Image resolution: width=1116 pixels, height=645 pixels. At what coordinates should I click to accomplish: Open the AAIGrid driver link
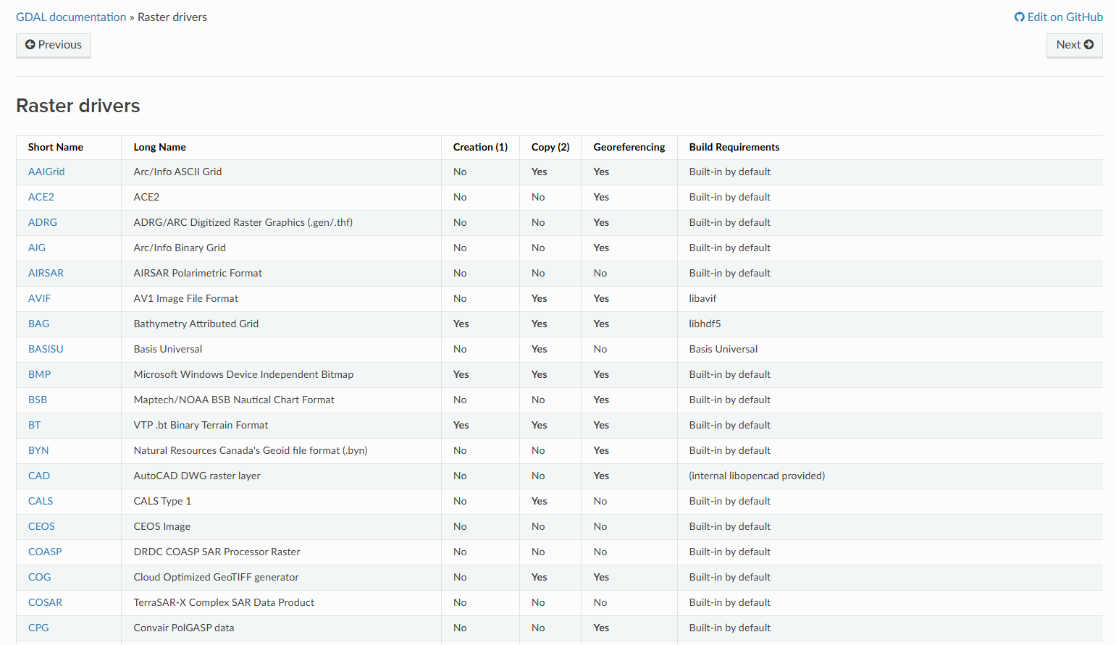pos(46,172)
